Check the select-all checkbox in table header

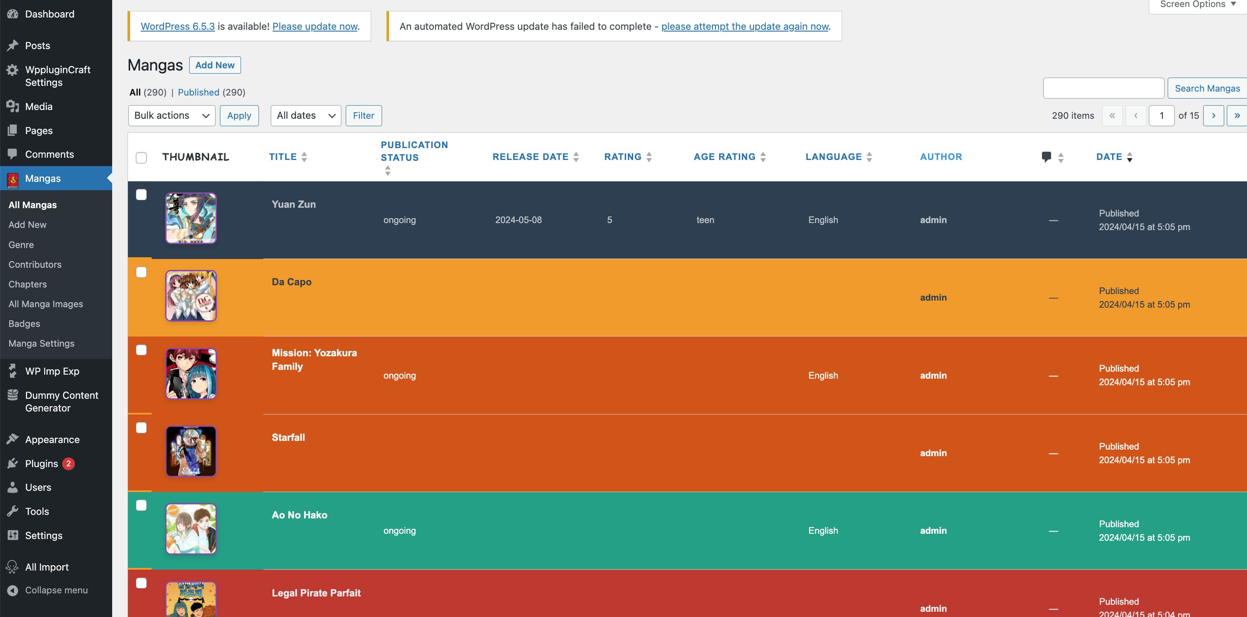point(142,158)
